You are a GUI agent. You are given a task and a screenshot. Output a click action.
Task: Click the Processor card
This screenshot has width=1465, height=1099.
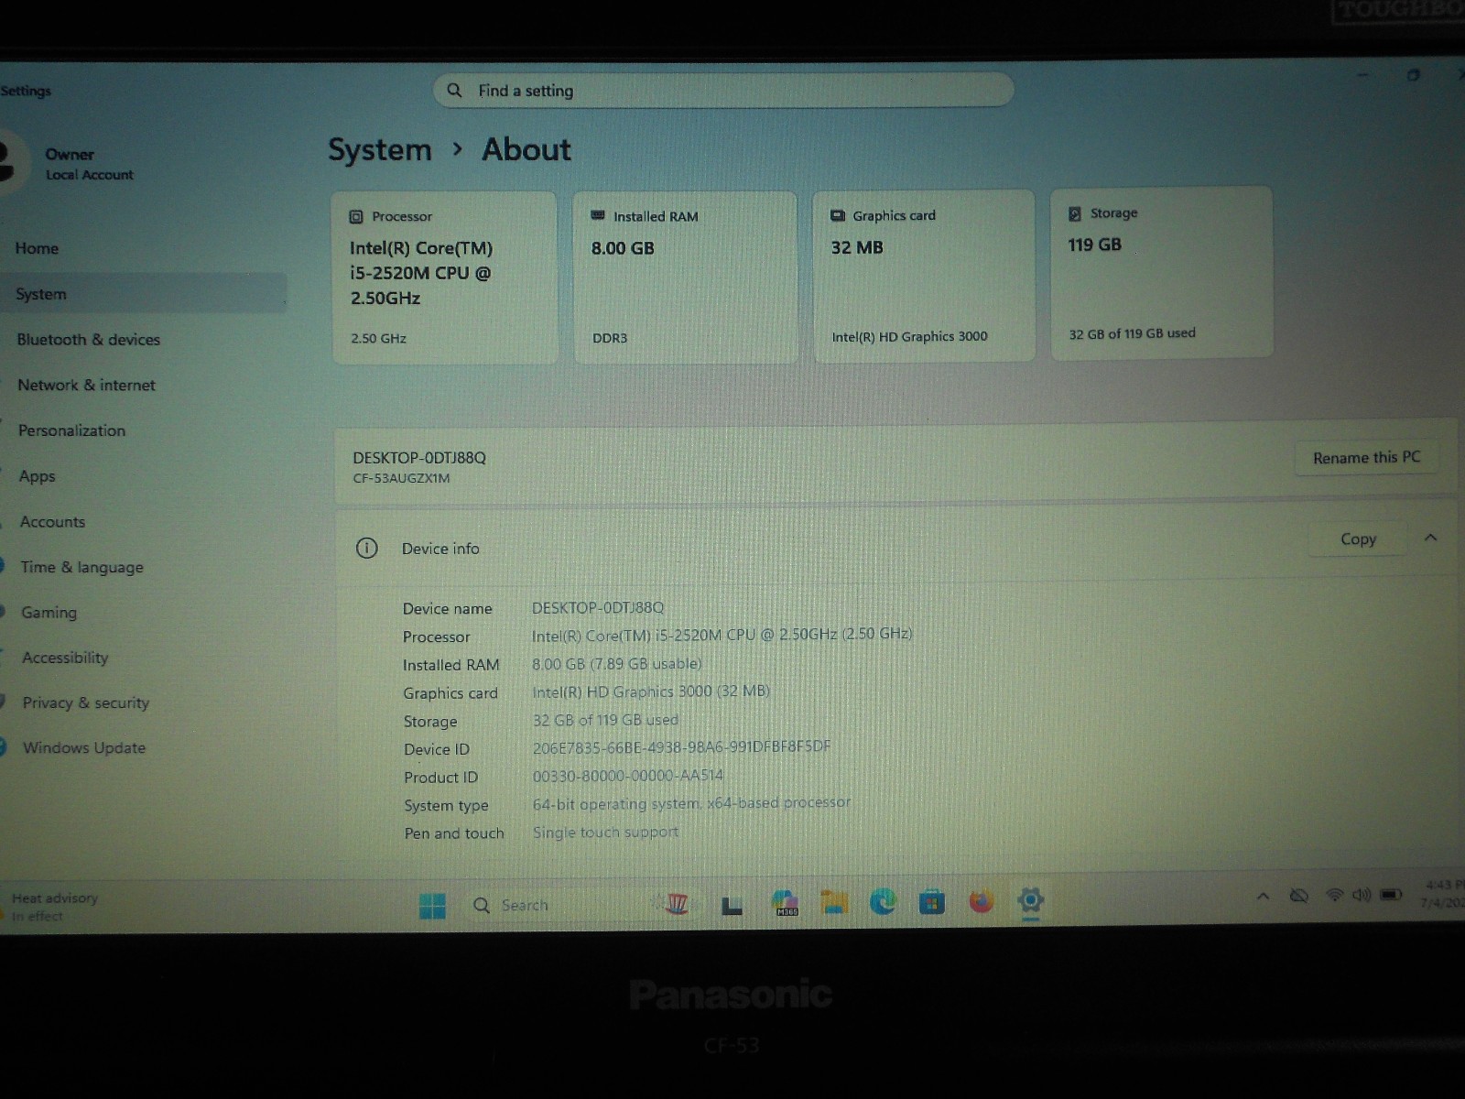[x=445, y=277]
